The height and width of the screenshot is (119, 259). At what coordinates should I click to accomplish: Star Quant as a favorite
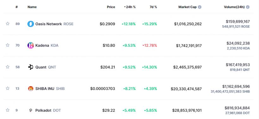pos(8,67)
